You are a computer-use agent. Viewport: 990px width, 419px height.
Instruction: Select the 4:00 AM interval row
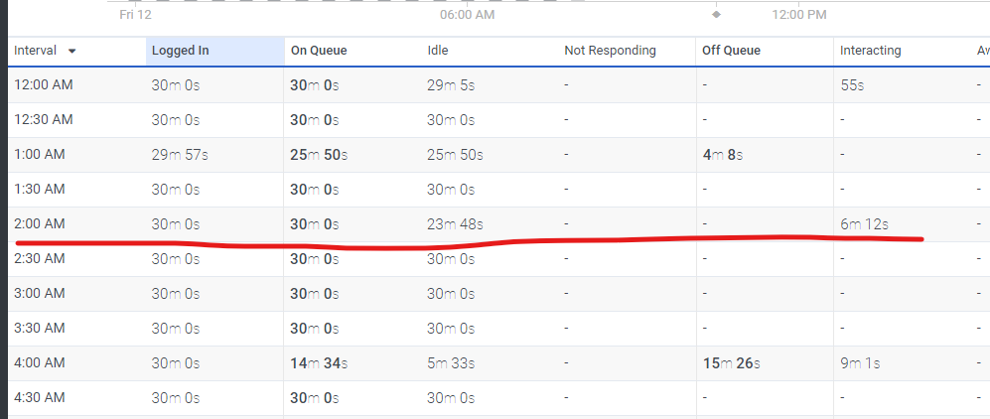40,362
